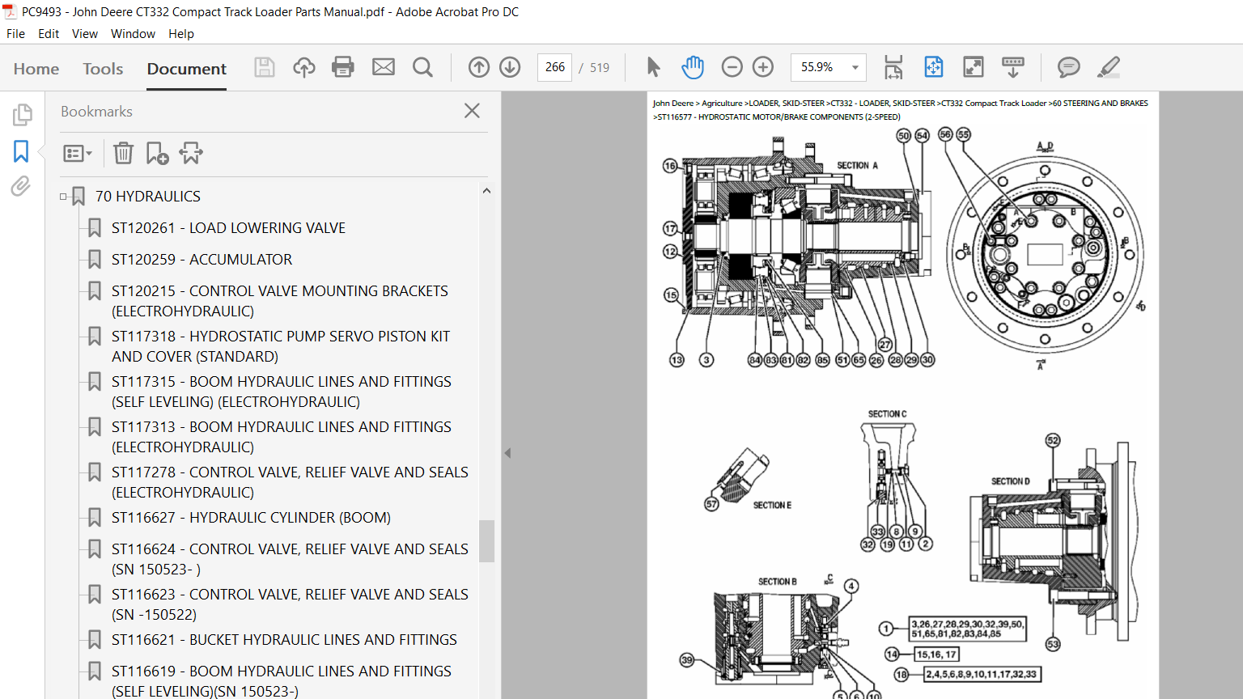This screenshot has height=699, width=1243.
Task: Click the fit width scrolling icon
Action: click(893, 67)
